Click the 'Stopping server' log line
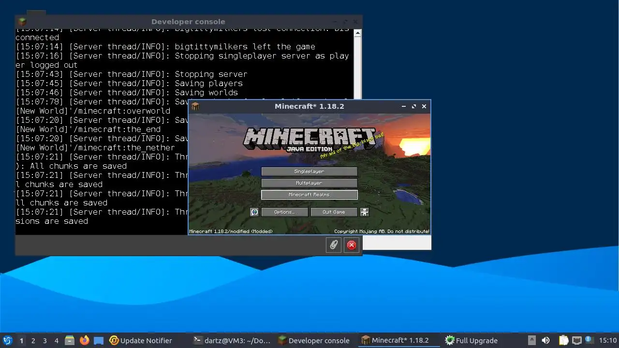This screenshot has height=348, width=619. click(132, 74)
